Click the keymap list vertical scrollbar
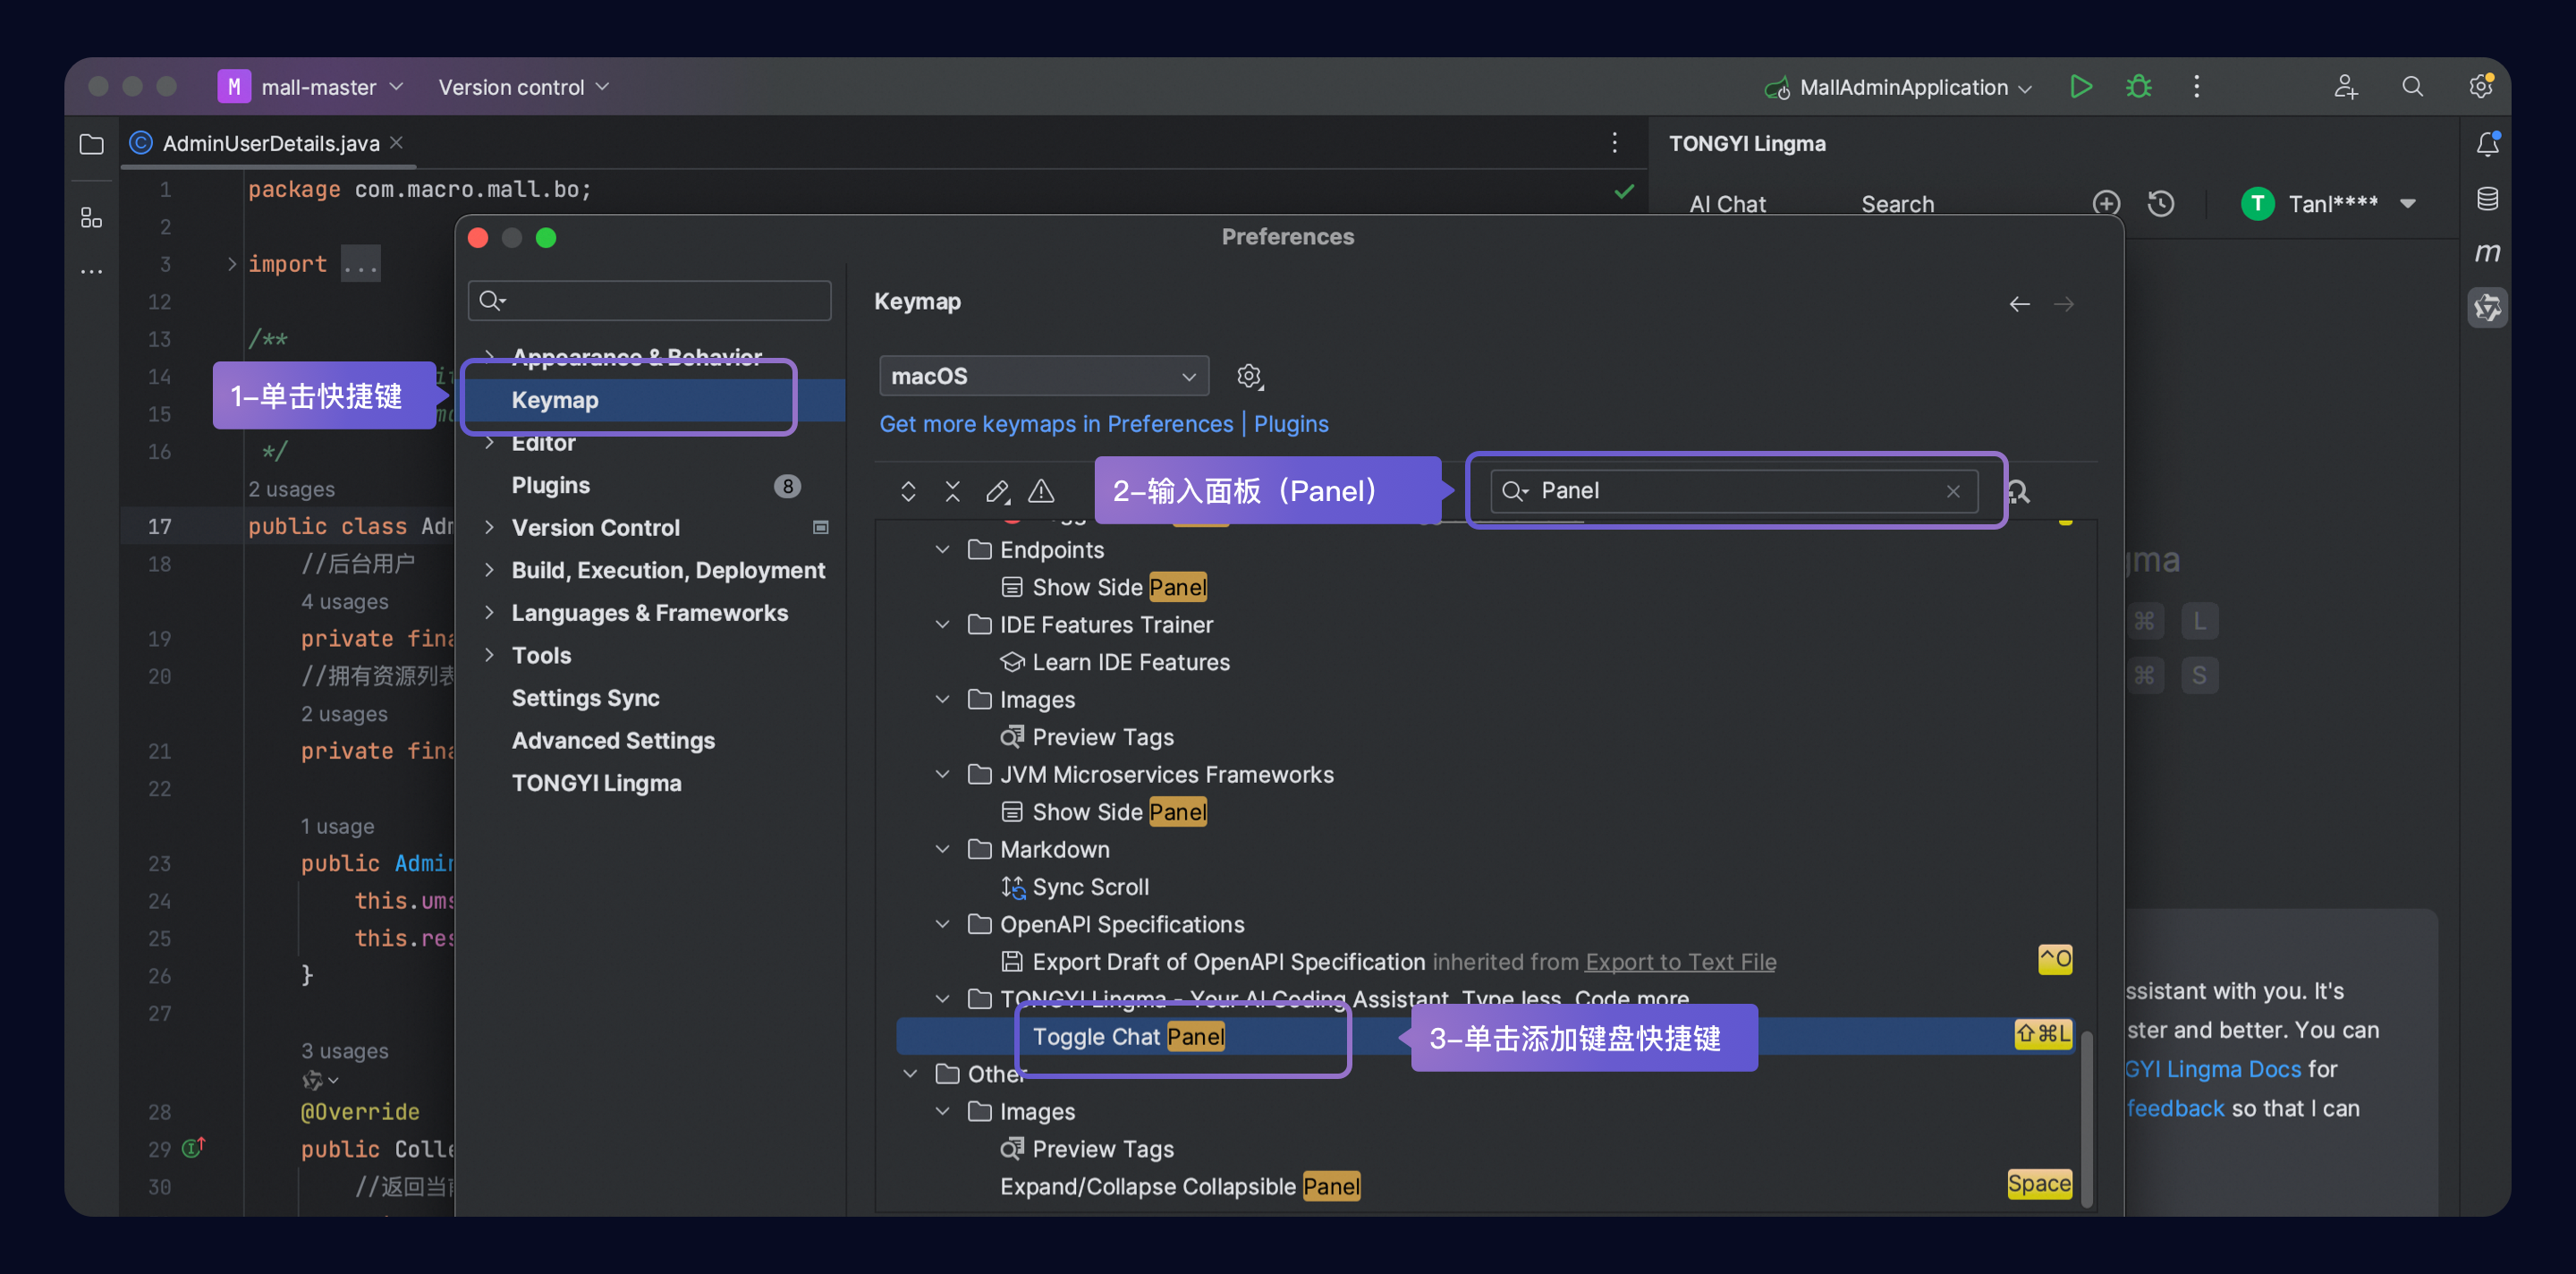Image resolution: width=2576 pixels, height=1274 pixels. pos(2086,1118)
